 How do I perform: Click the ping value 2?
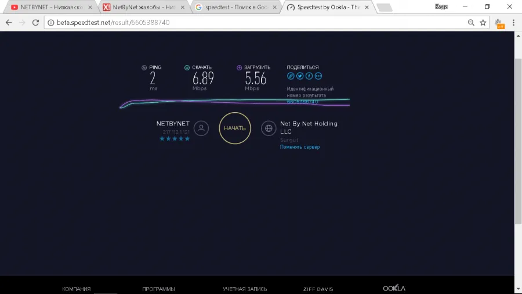click(x=153, y=78)
